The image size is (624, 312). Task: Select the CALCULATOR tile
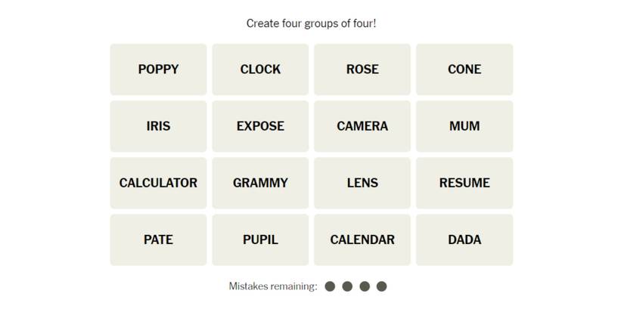tap(158, 183)
